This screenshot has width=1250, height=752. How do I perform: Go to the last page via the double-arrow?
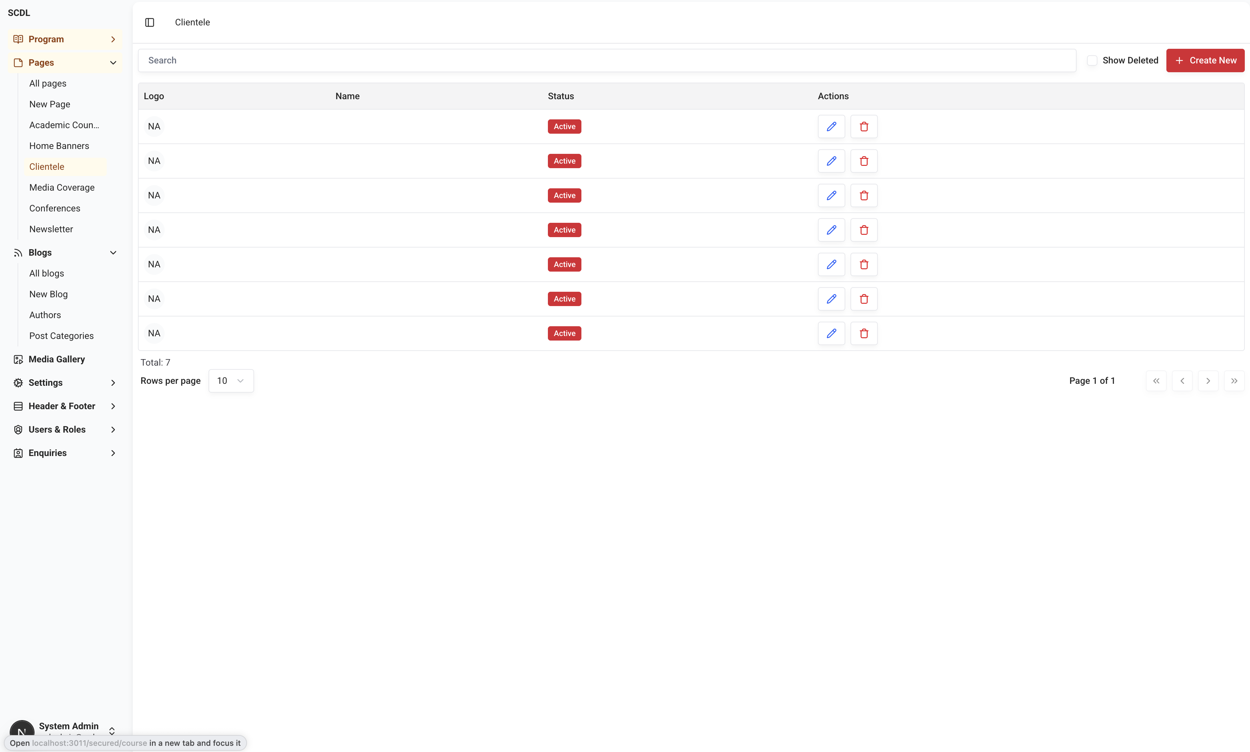tap(1234, 381)
